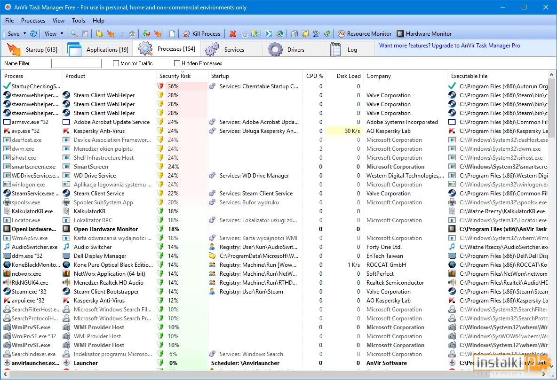Click the properties sheet icon beside the magnifier
The width and height of the screenshot is (557, 380).
tap(85, 34)
